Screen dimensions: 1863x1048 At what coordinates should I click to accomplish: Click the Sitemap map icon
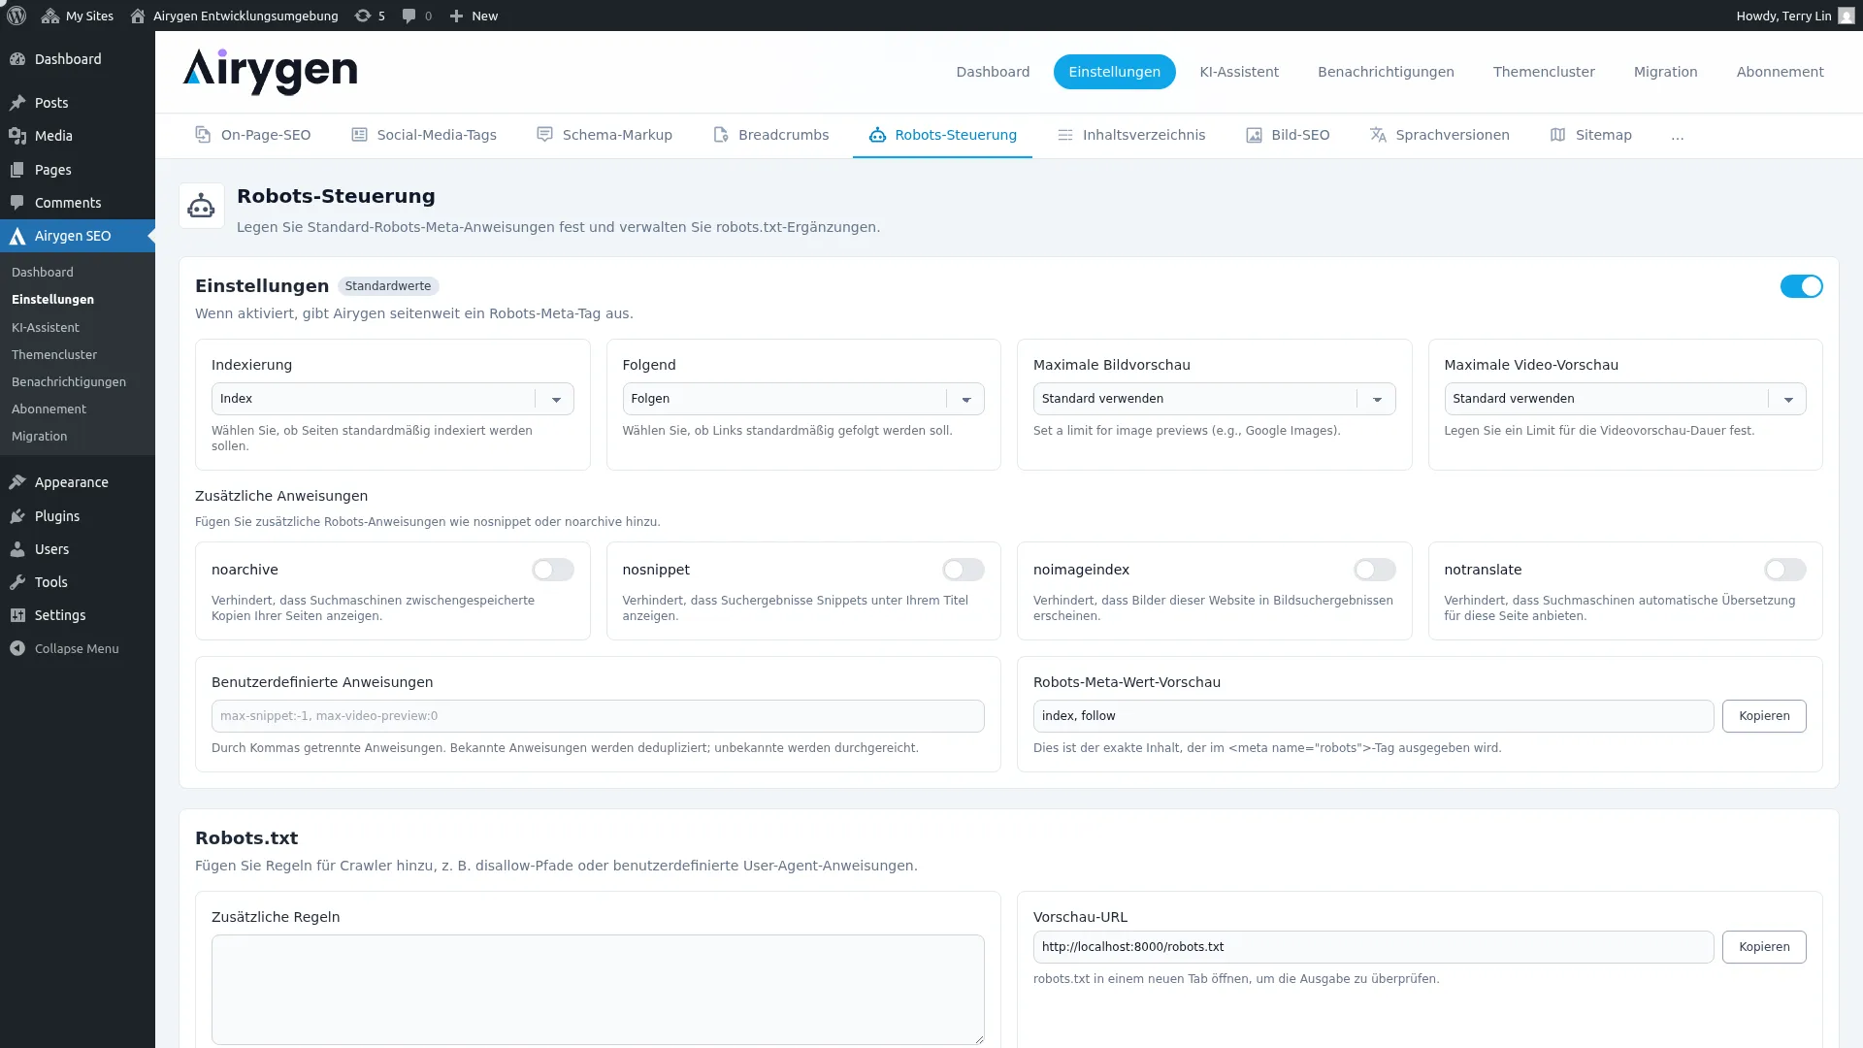point(1557,135)
